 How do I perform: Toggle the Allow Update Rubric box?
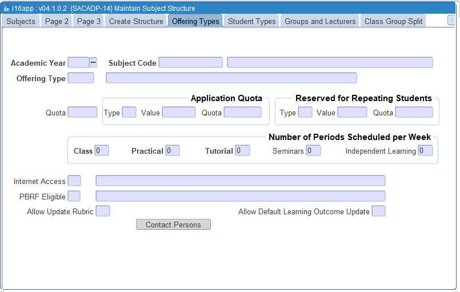click(x=103, y=211)
